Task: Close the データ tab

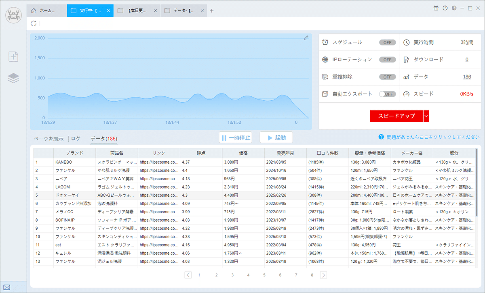Action: tap(202, 11)
